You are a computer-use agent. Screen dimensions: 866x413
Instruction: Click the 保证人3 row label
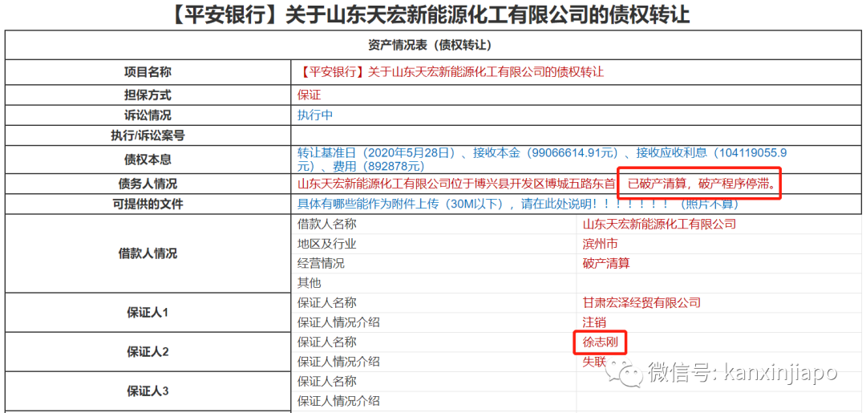[x=148, y=391]
